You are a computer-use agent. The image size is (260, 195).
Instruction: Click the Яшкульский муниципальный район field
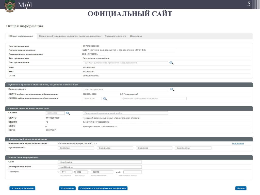(125, 113)
